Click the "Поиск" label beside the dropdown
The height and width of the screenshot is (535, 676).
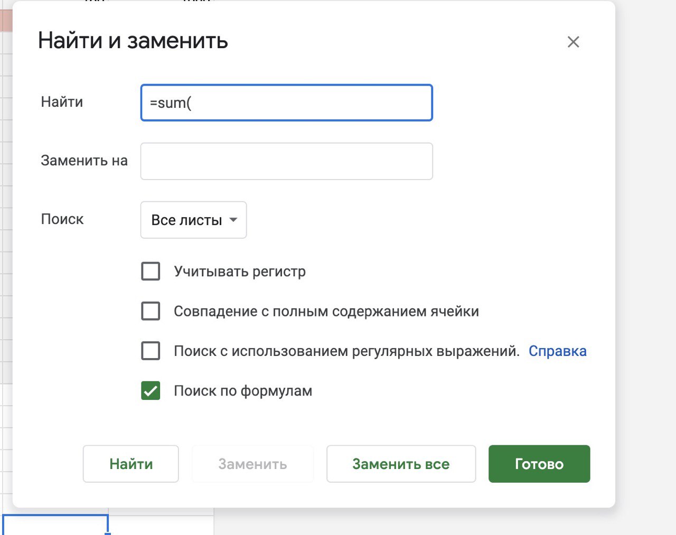click(x=62, y=219)
